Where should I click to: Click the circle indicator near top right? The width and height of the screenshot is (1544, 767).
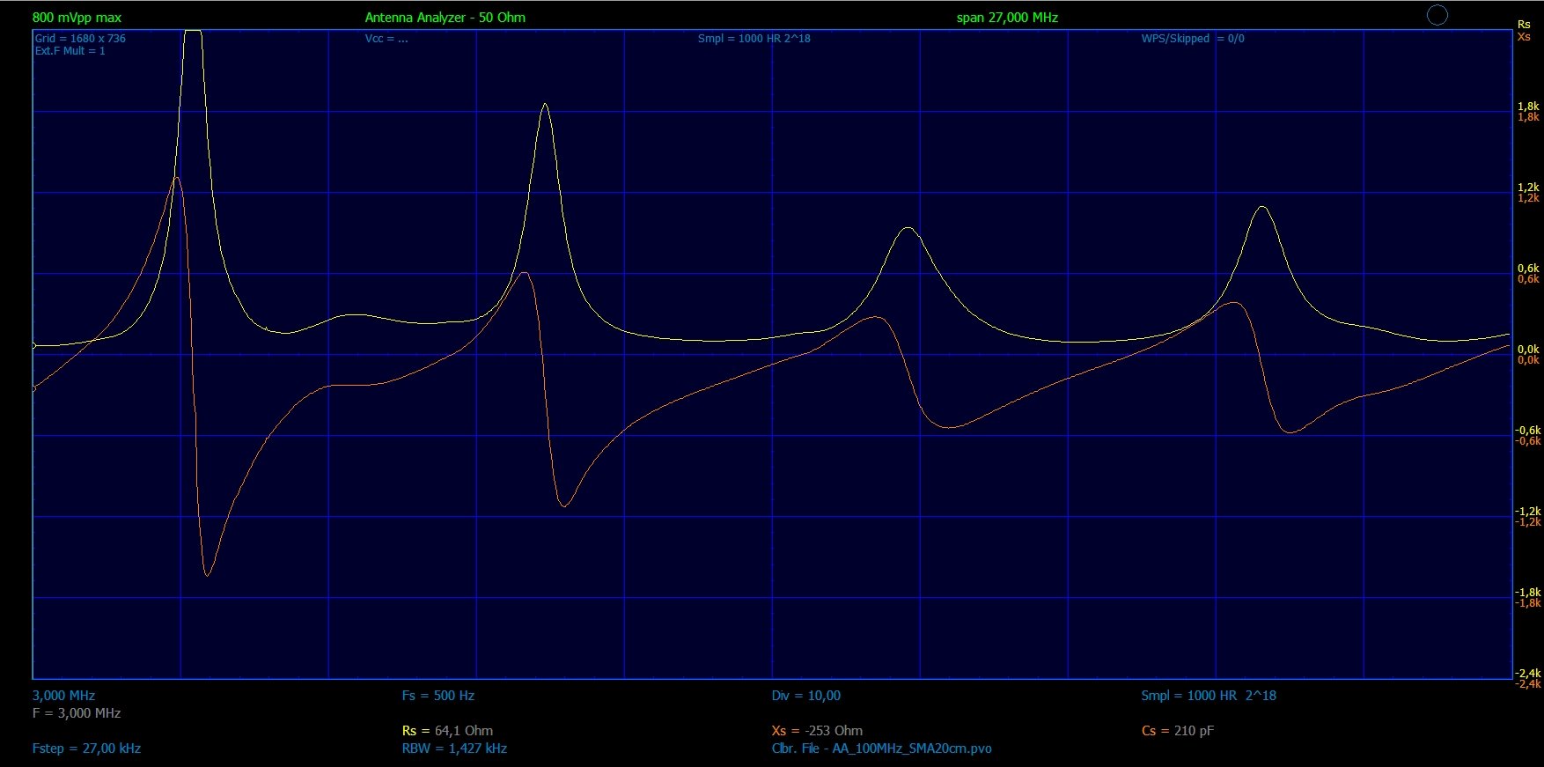coord(1437,15)
